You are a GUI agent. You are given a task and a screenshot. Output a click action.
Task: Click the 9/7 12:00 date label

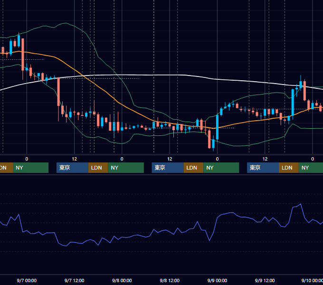75,280
